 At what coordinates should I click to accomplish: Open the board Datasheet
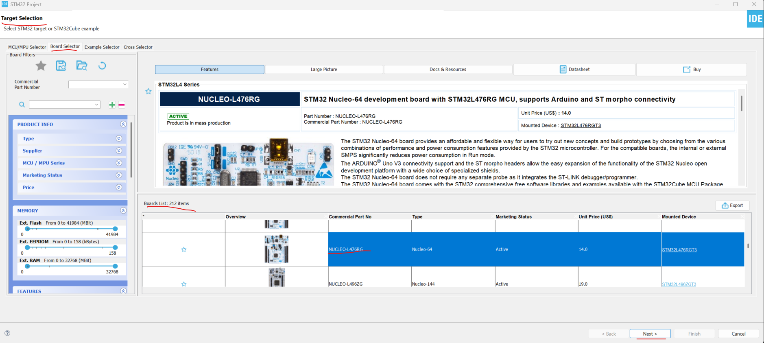point(574,70)
